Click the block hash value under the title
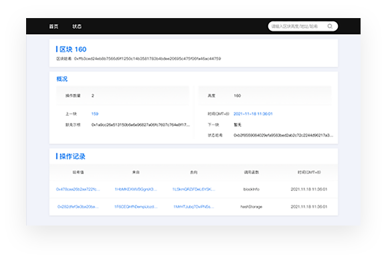Image resolution: width=388 pixels, height=261 pixels. [147, 59]
